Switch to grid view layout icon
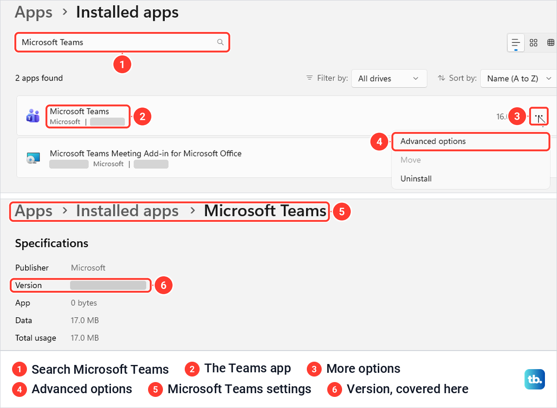This screenshot has height=408, width=557. (x=533, y=43)
